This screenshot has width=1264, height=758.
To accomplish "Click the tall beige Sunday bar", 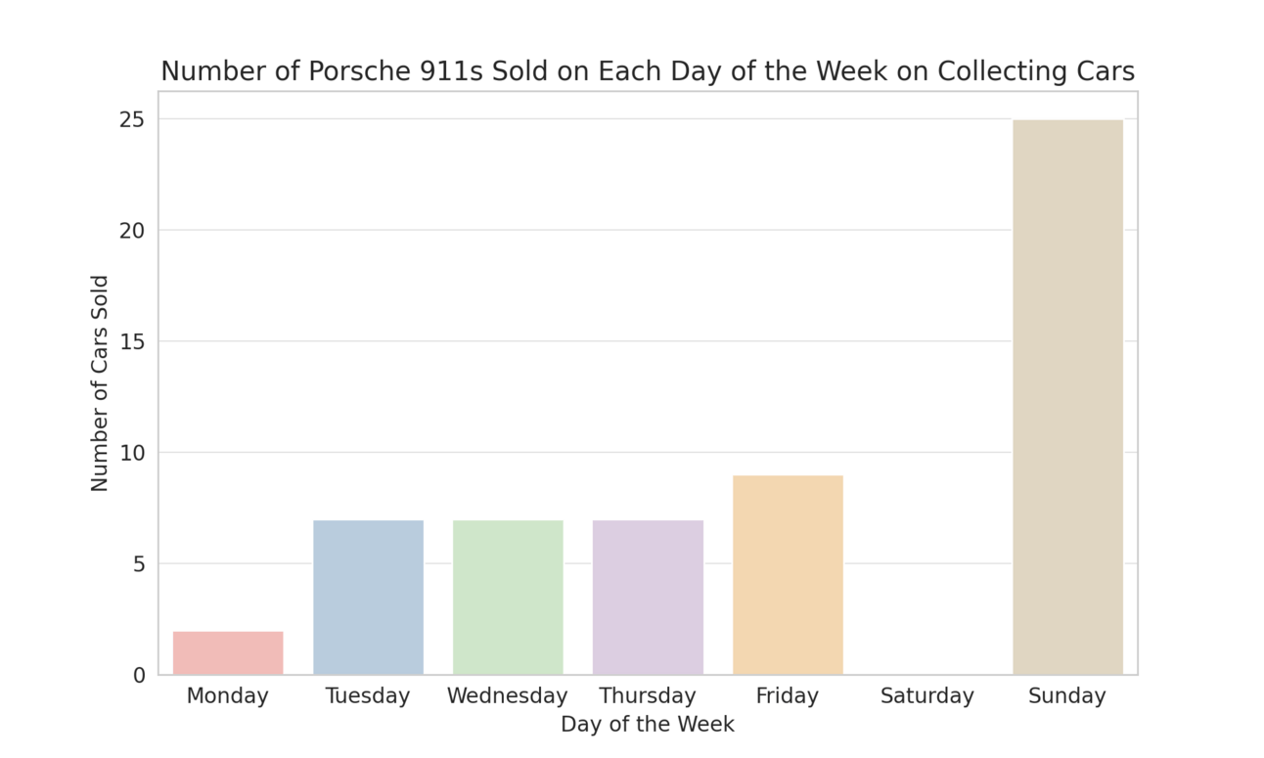I will (x=1067, y=396).
